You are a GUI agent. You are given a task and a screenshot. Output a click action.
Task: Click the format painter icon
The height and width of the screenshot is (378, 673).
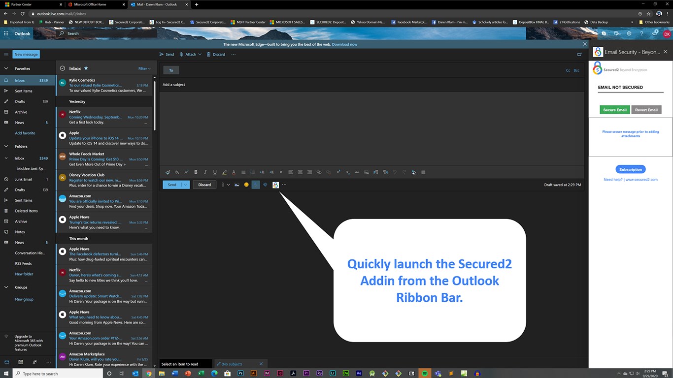[168, 172]
